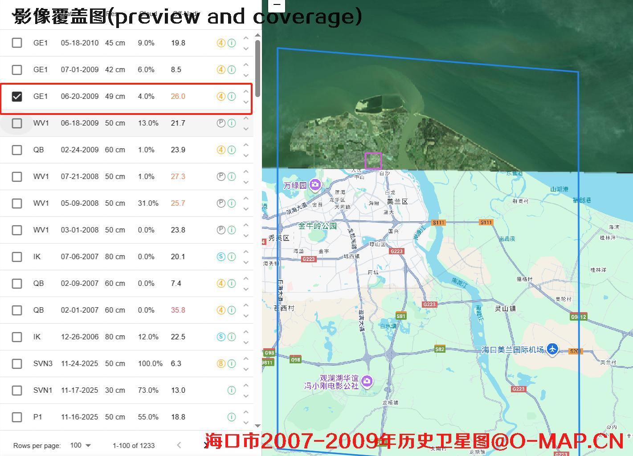633x456 pixels.
Task: Enable the QB 02-24-2009 checkbox
Action: [17, 150]
